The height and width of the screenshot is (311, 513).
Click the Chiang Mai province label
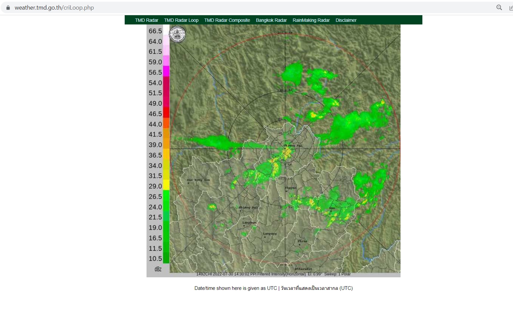coord(248,208)
